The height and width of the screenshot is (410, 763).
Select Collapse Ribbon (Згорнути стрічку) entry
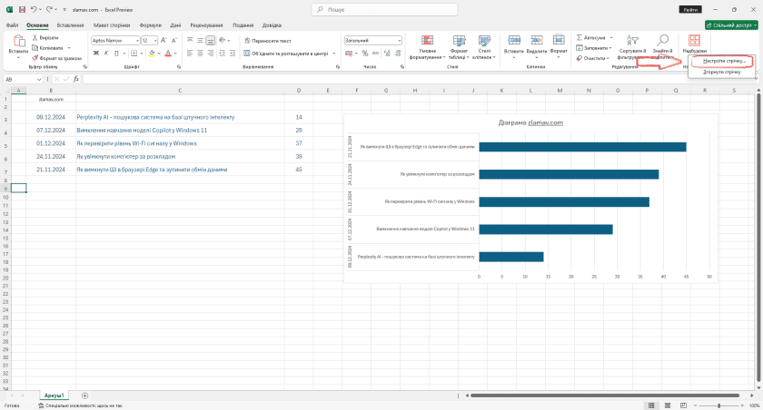tap(721, 72)
